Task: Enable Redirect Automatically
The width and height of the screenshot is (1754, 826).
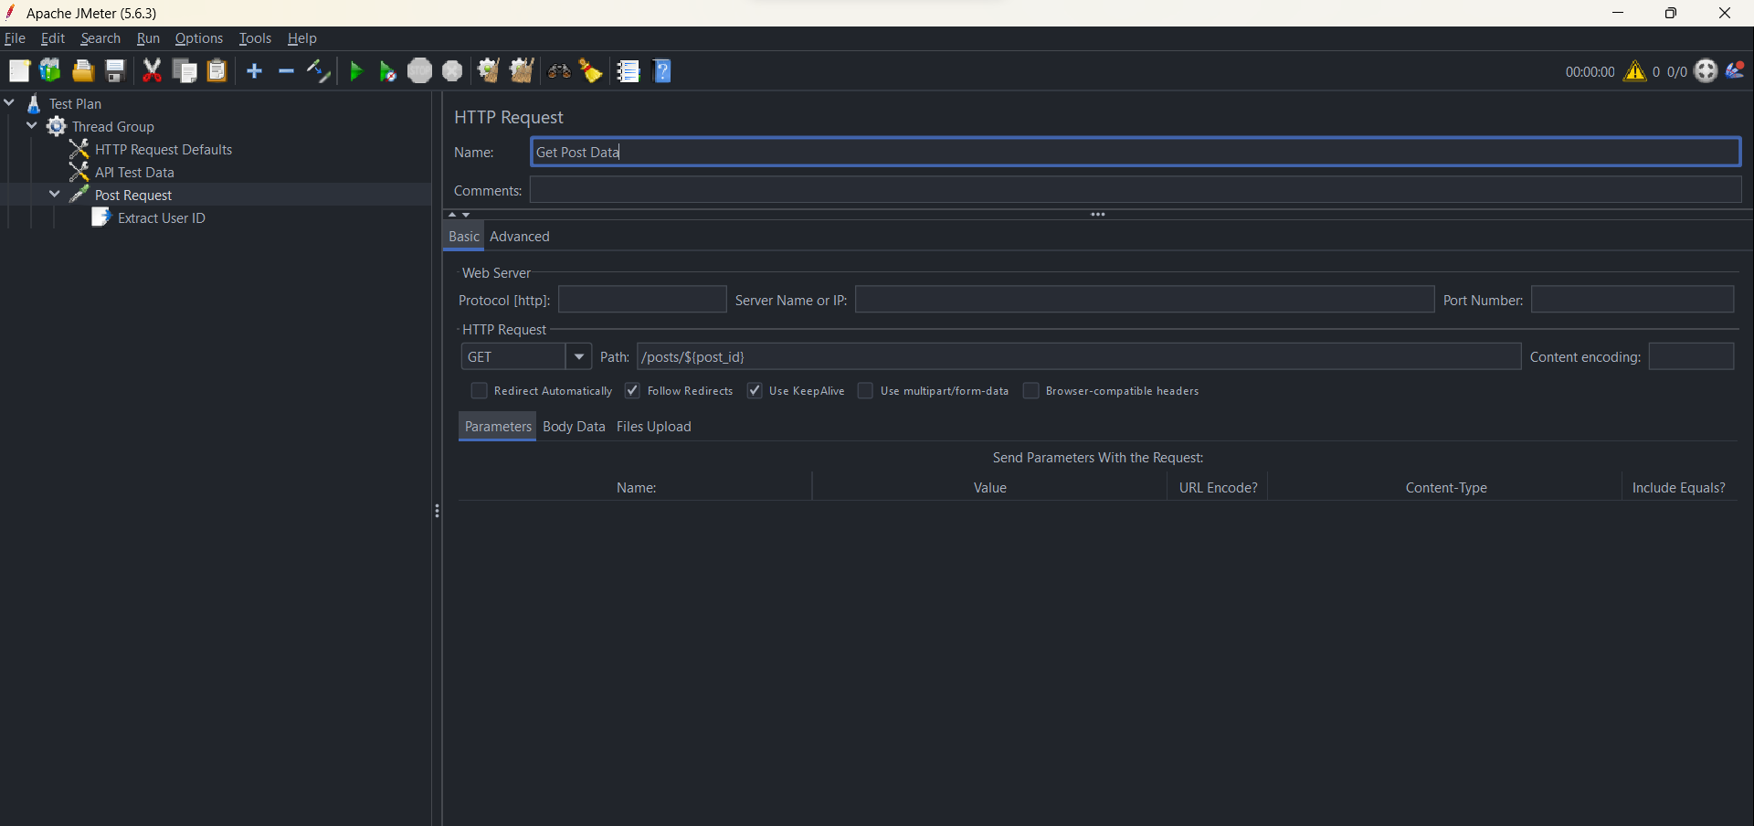Action: point(479,391)
